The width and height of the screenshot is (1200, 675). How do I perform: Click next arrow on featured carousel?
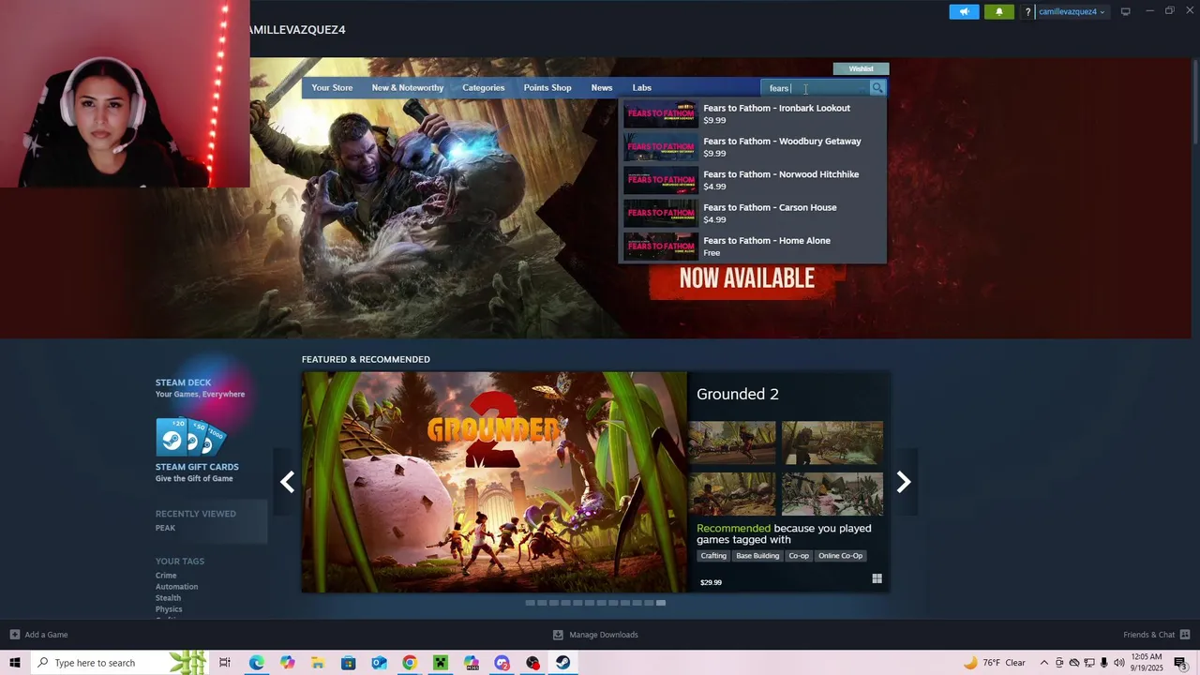click(904, 482)
